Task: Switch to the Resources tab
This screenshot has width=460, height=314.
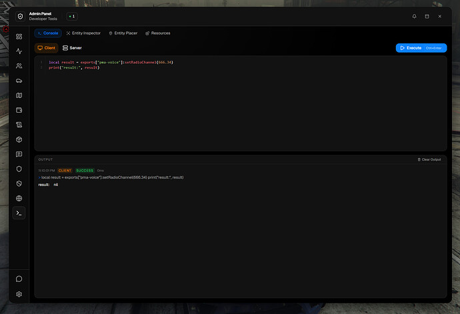Action: (x=158, y=33)
